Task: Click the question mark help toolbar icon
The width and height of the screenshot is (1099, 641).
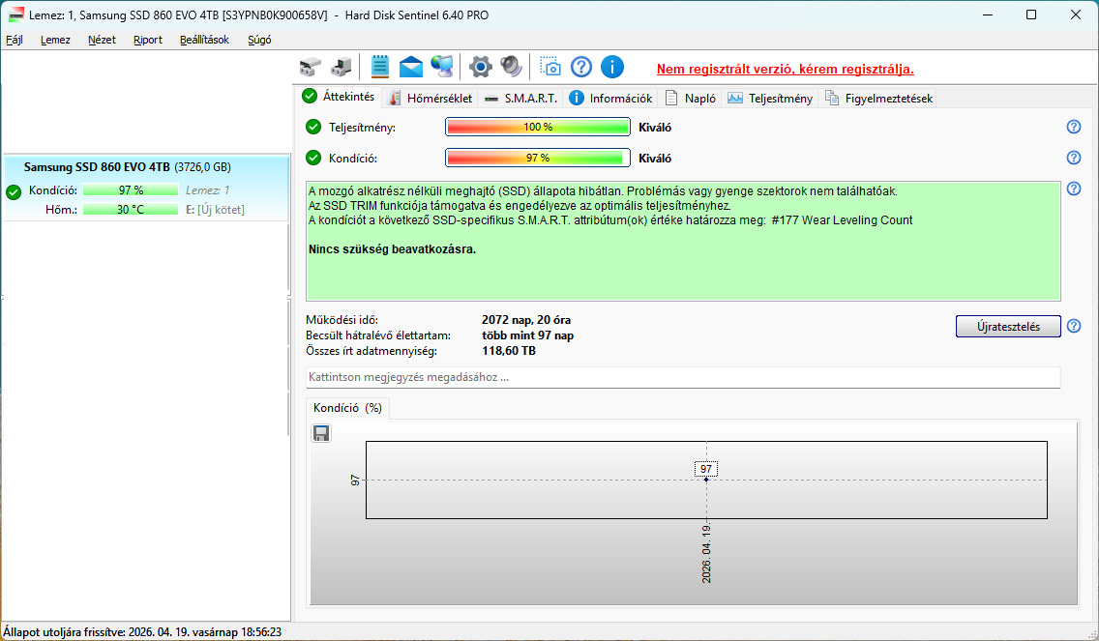Action: (x=581, y=68)
